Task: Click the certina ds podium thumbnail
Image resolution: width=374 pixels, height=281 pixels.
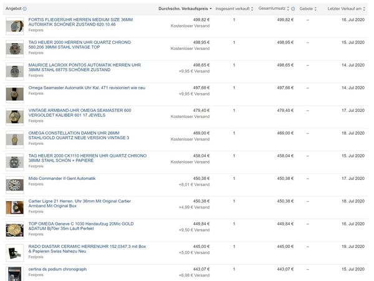Action: point(15,274)
